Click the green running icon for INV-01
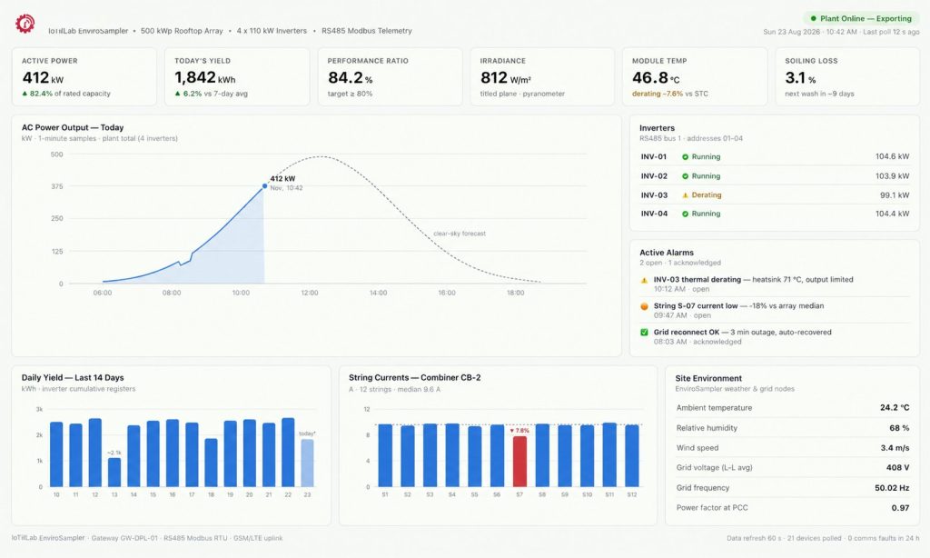Screen dimensions: 930x558 tap(685, 157)
